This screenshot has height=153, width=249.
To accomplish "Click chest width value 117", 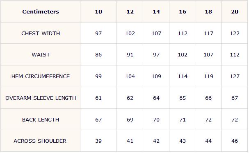I will pyautogui.click(x=208, y=34).
